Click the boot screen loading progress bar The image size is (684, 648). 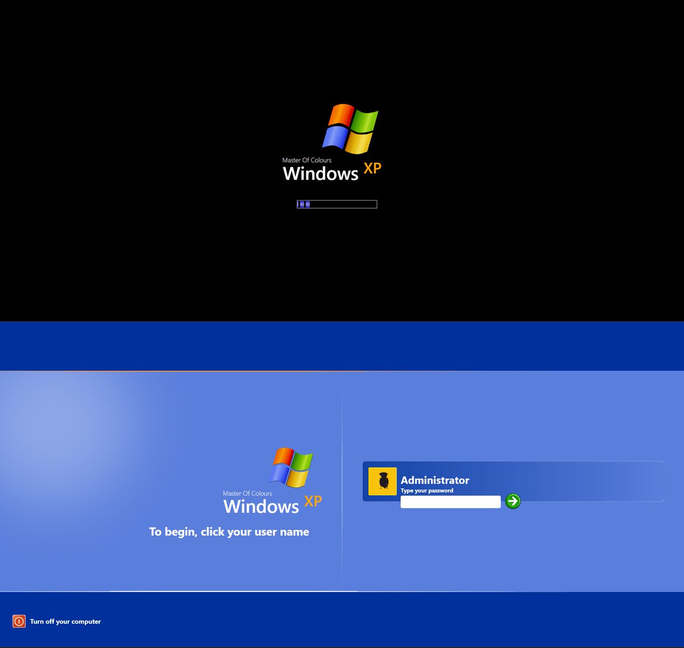pos(337,204)
